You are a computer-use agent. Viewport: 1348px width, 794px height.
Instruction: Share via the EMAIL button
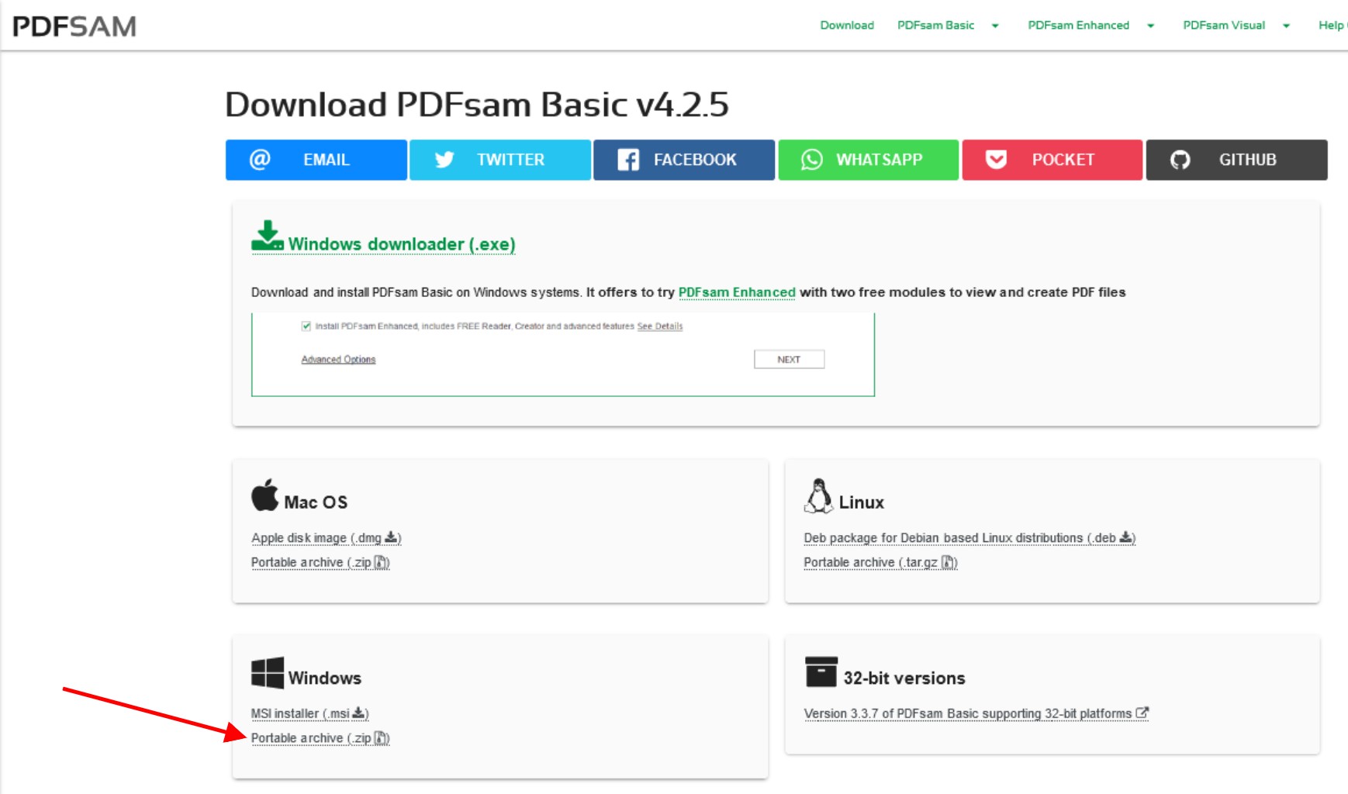[x=316, y=160]
